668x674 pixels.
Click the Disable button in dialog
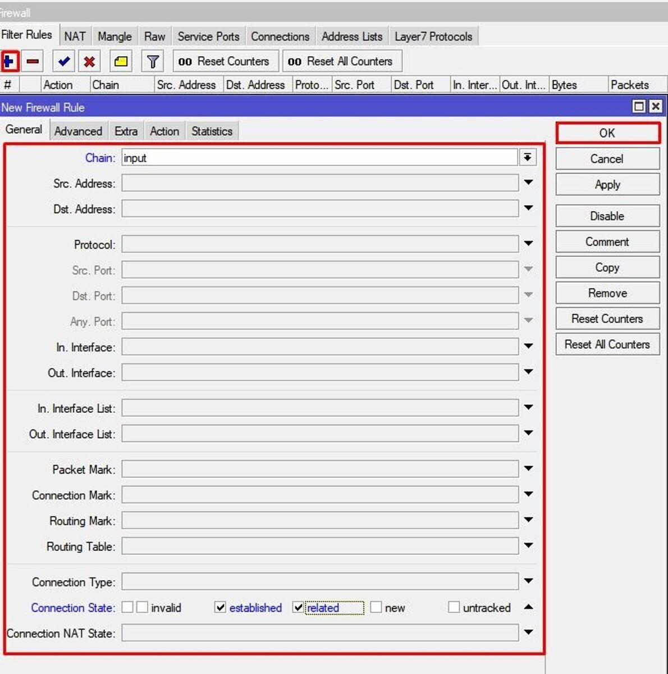click(x=607, y=216)
